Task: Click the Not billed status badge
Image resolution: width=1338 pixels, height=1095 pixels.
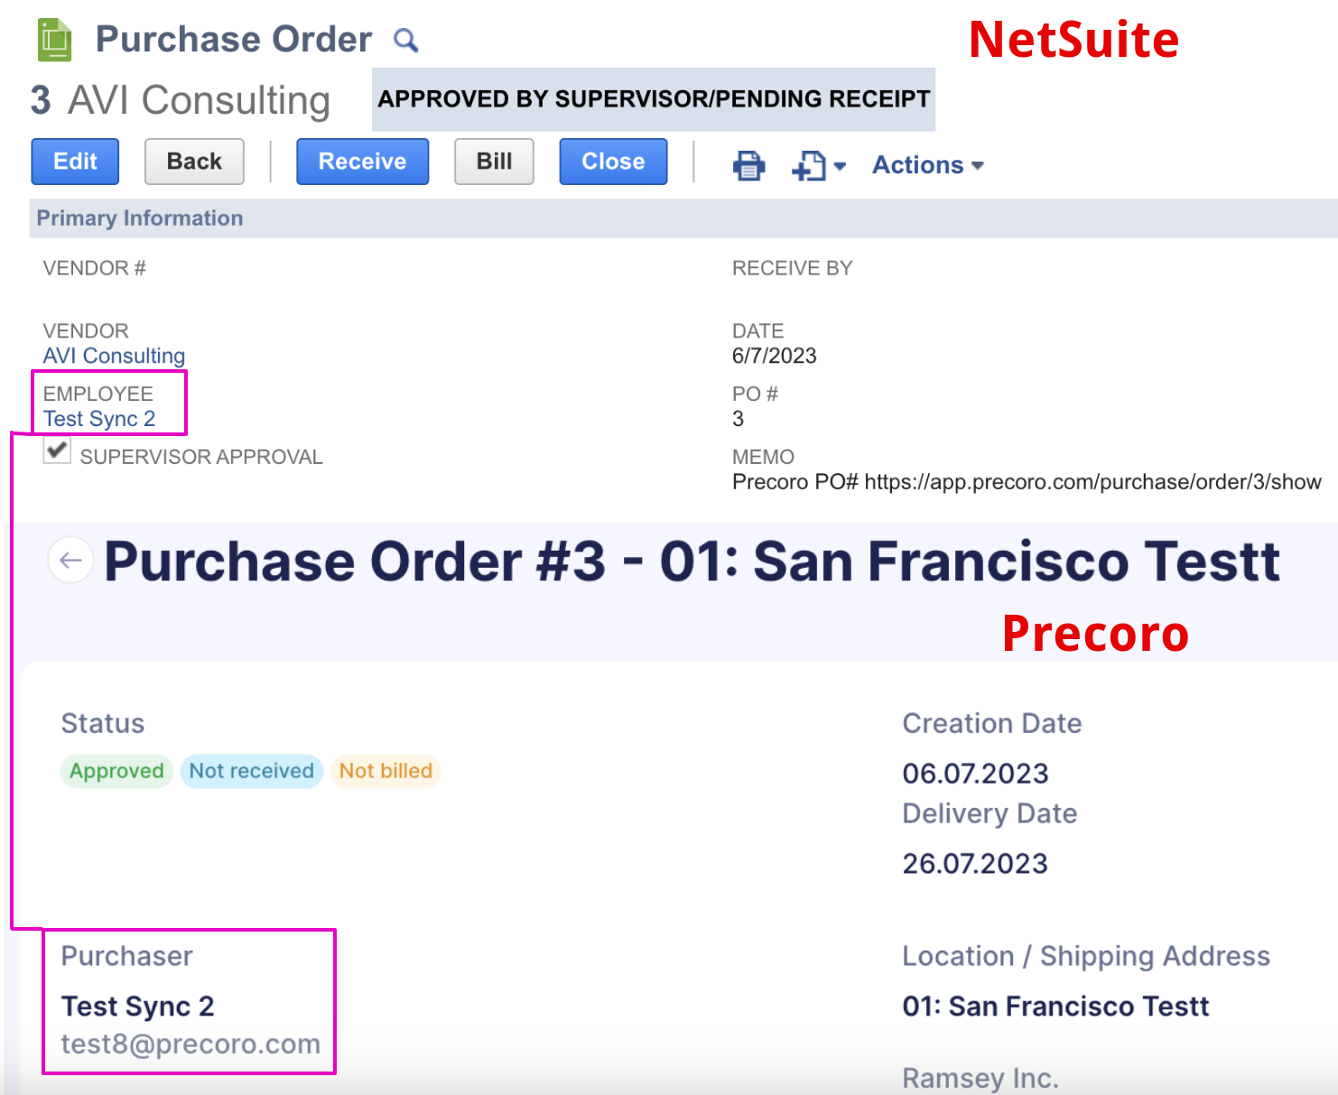Action: pos(386,771)
